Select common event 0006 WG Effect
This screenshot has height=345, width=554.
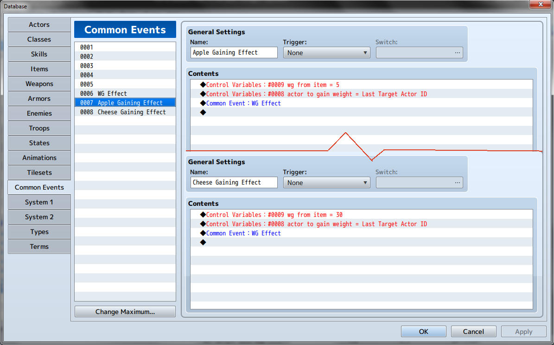[125, 93]
